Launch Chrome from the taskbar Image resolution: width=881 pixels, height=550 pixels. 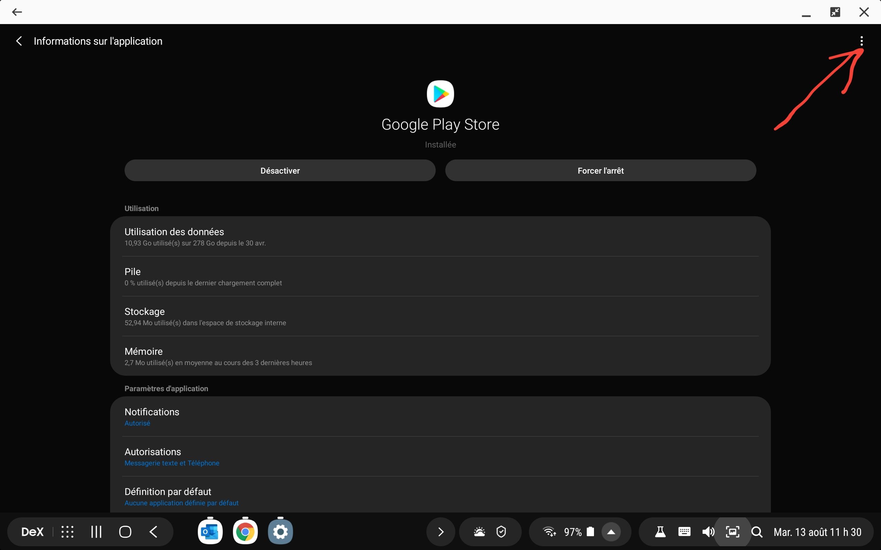[x=245, y=532]
